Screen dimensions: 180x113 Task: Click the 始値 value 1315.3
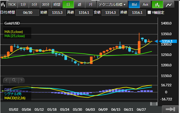pyautogui.click(x=57, y=12)
